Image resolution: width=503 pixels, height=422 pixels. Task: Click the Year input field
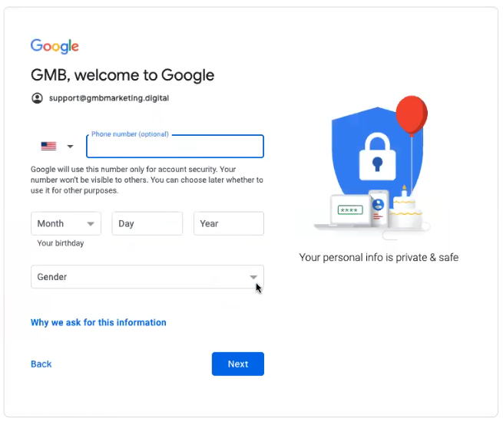228,223
